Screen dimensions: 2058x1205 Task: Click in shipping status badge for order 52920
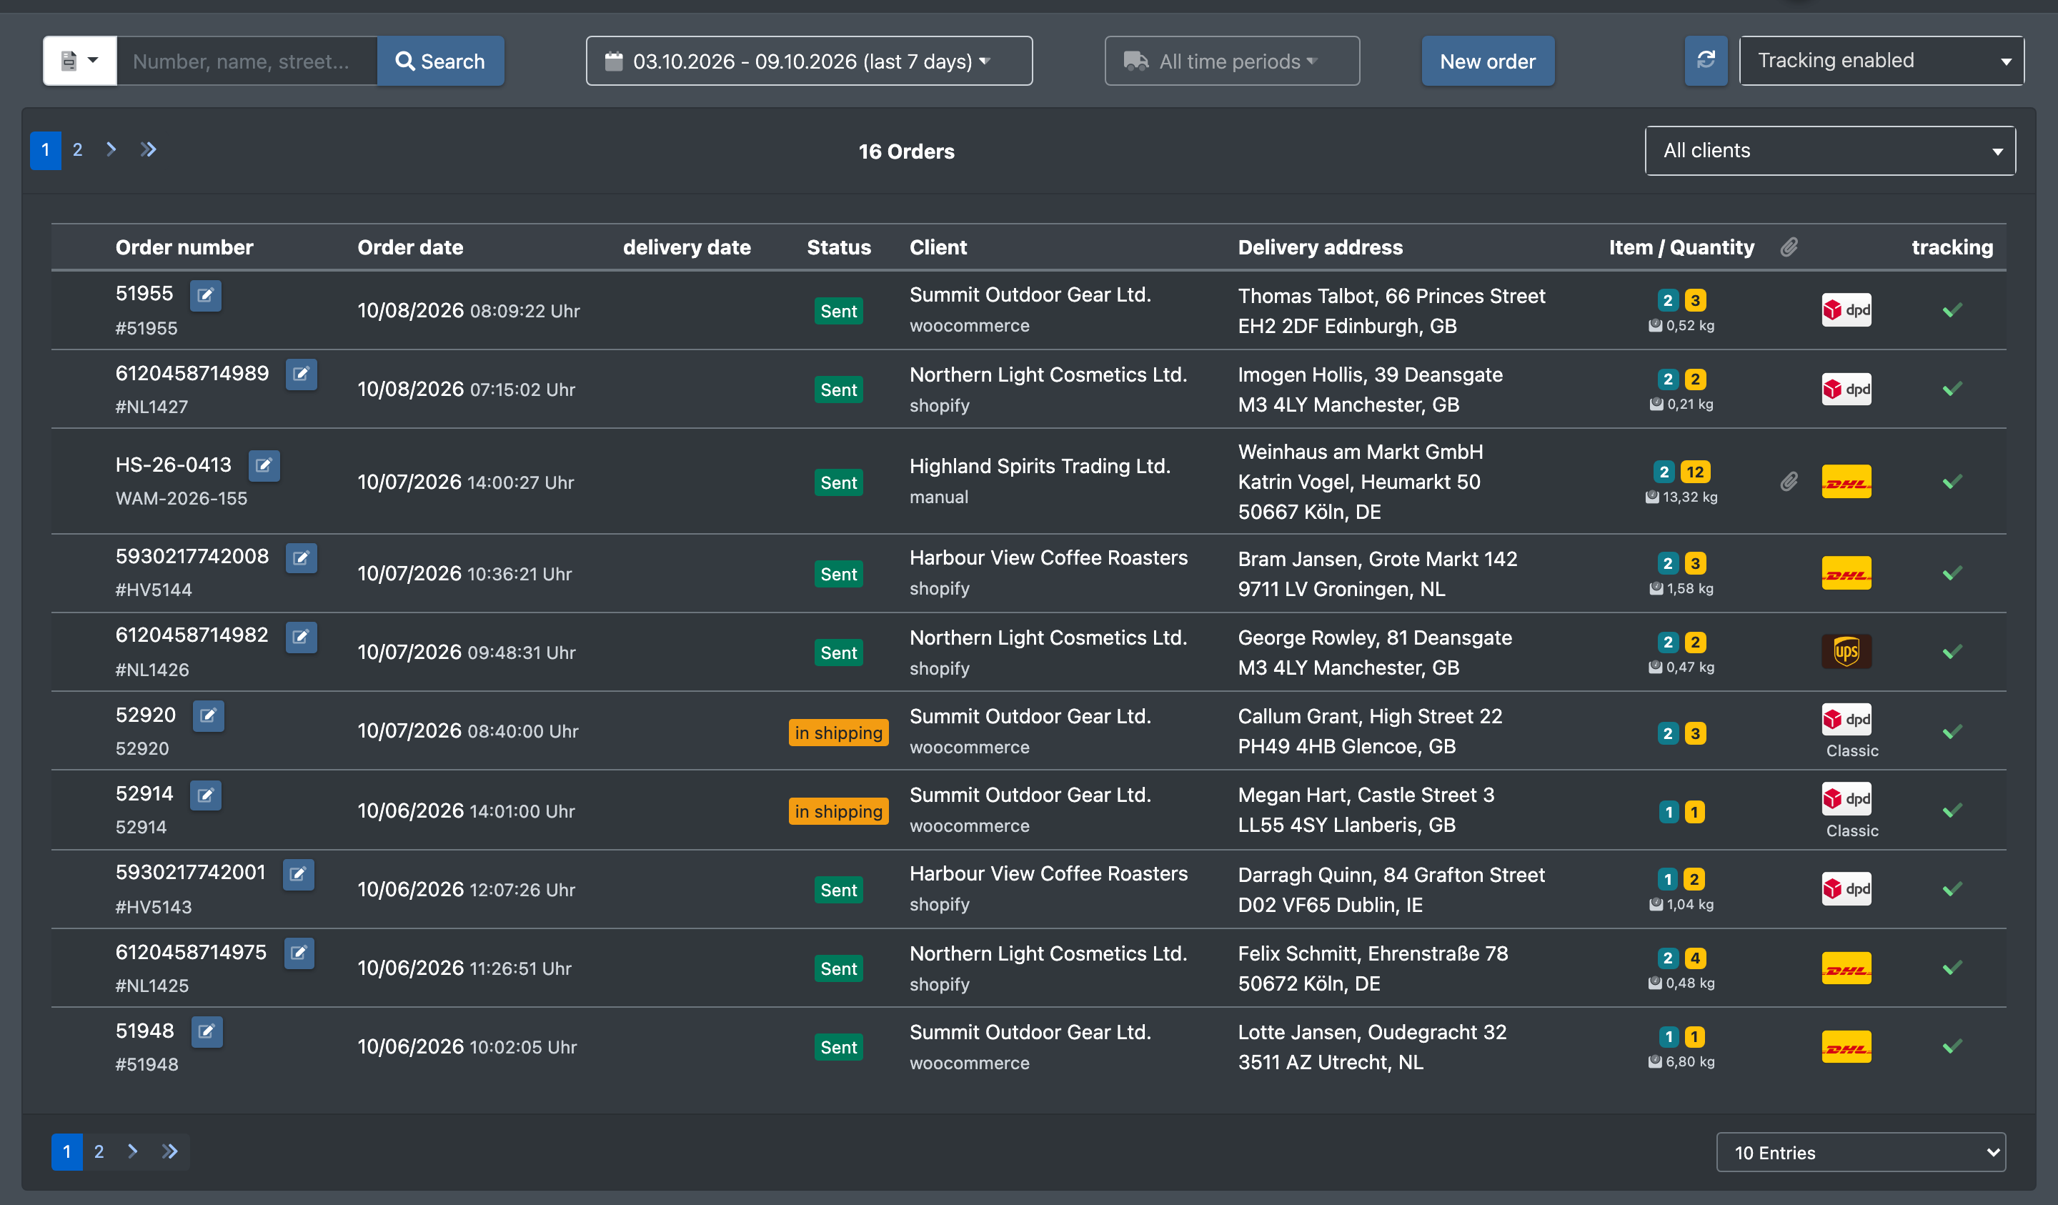coord(838,733)
